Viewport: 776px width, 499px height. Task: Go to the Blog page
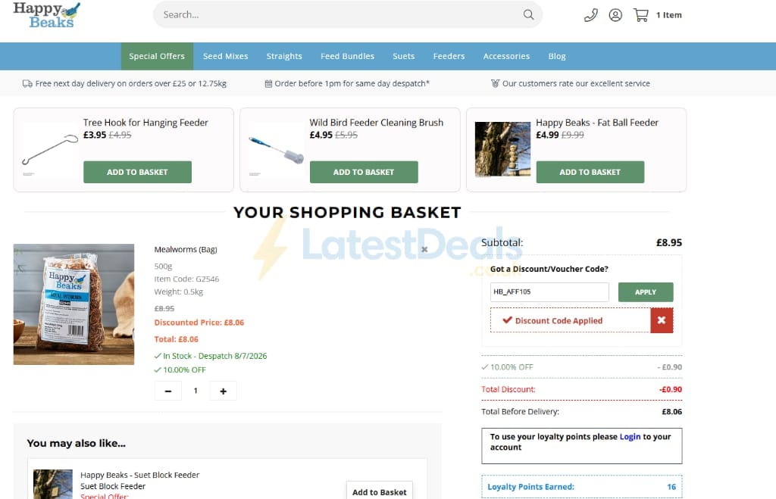click(x=557, y=56)
